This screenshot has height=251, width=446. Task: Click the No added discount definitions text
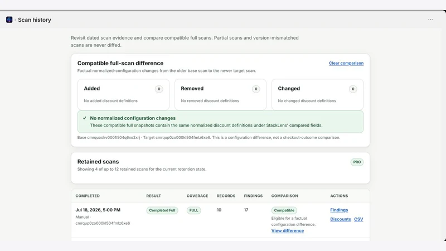click(110, 101)
